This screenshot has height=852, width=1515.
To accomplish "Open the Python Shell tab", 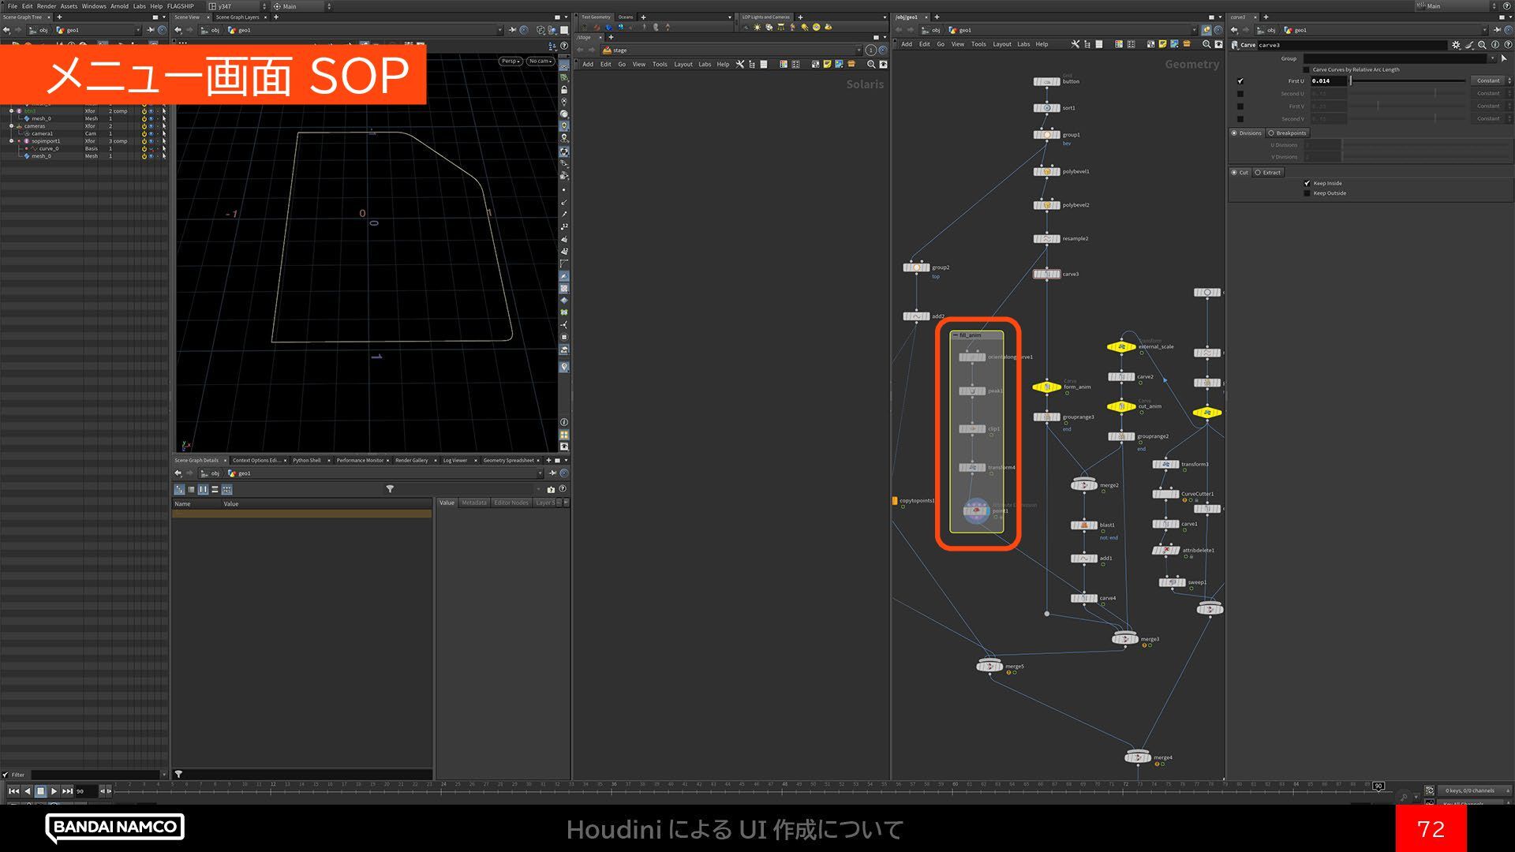I will (x=306, y=460).
